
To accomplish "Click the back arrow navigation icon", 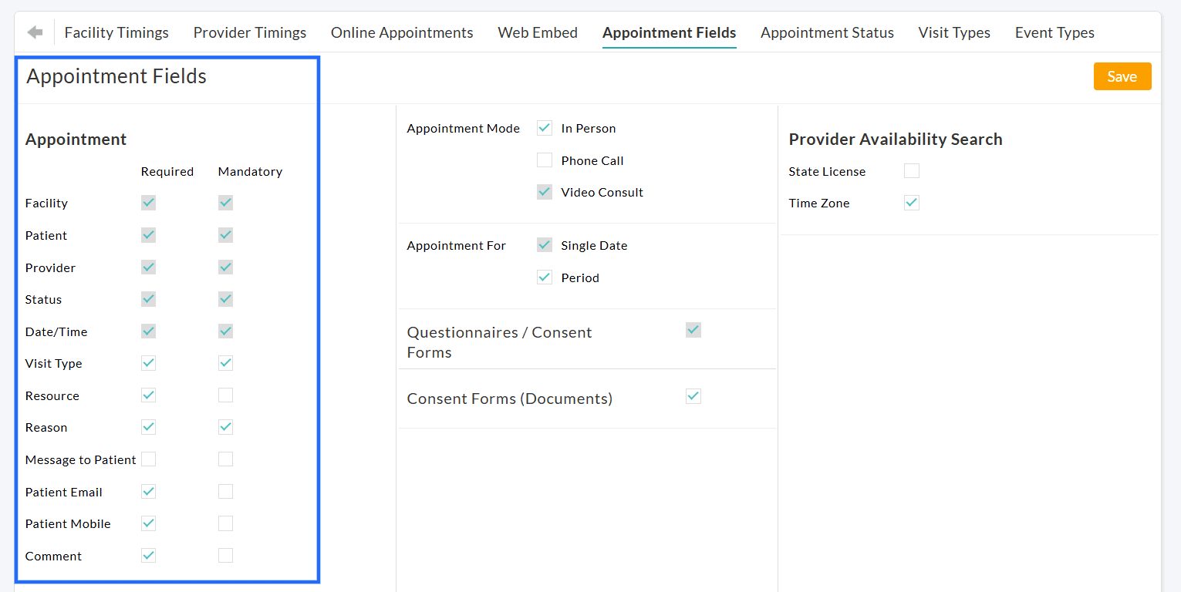I will click(x=36, y=32).
